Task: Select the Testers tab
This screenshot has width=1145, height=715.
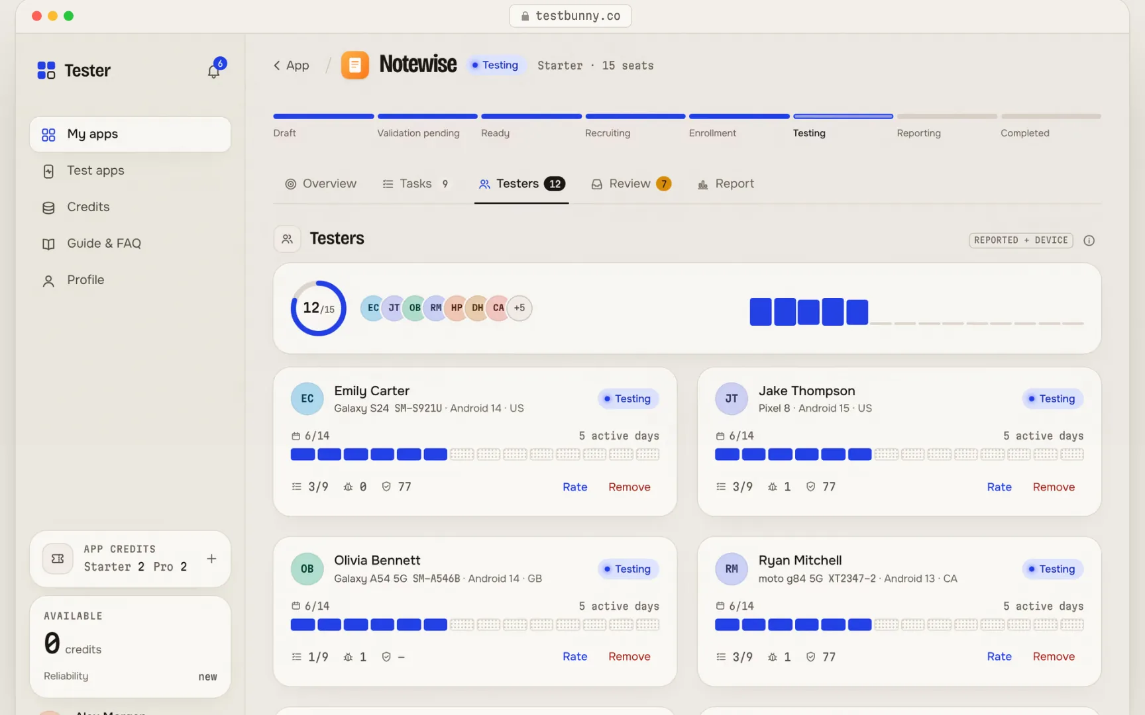Action: (x=521, y=184)
